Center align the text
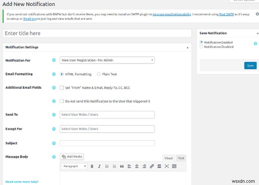Screen dimensions: 259x185 pyautogui.click(x=137, y=166)
